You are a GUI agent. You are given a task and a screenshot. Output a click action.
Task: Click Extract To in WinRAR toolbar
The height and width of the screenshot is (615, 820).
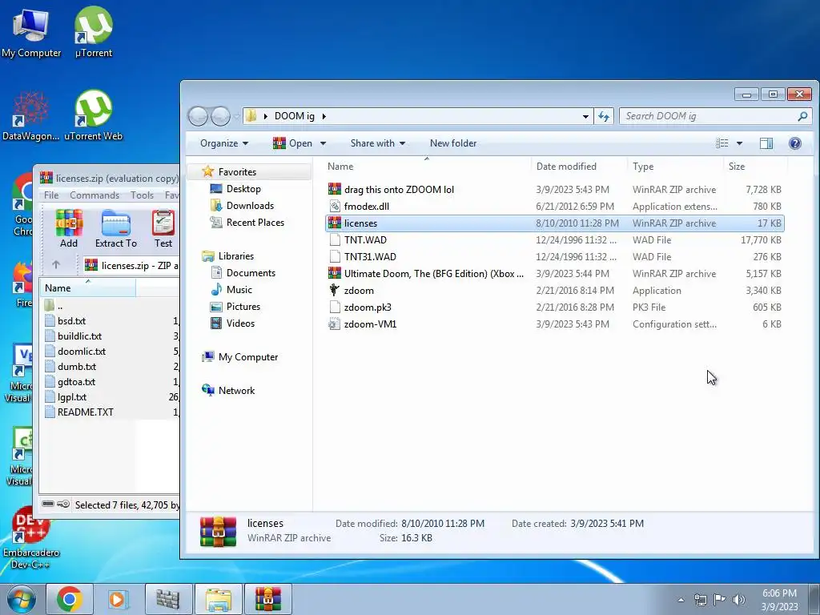116,229
